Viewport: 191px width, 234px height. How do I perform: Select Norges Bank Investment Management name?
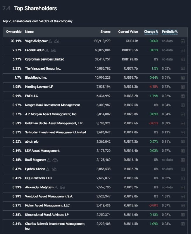coord(53,105)
